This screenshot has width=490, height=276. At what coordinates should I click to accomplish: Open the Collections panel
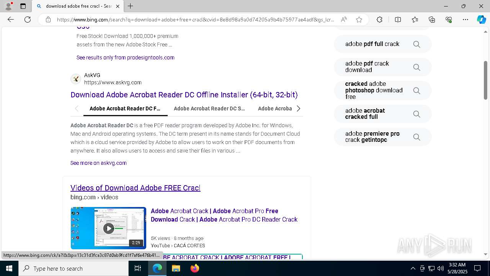(432, 20)
